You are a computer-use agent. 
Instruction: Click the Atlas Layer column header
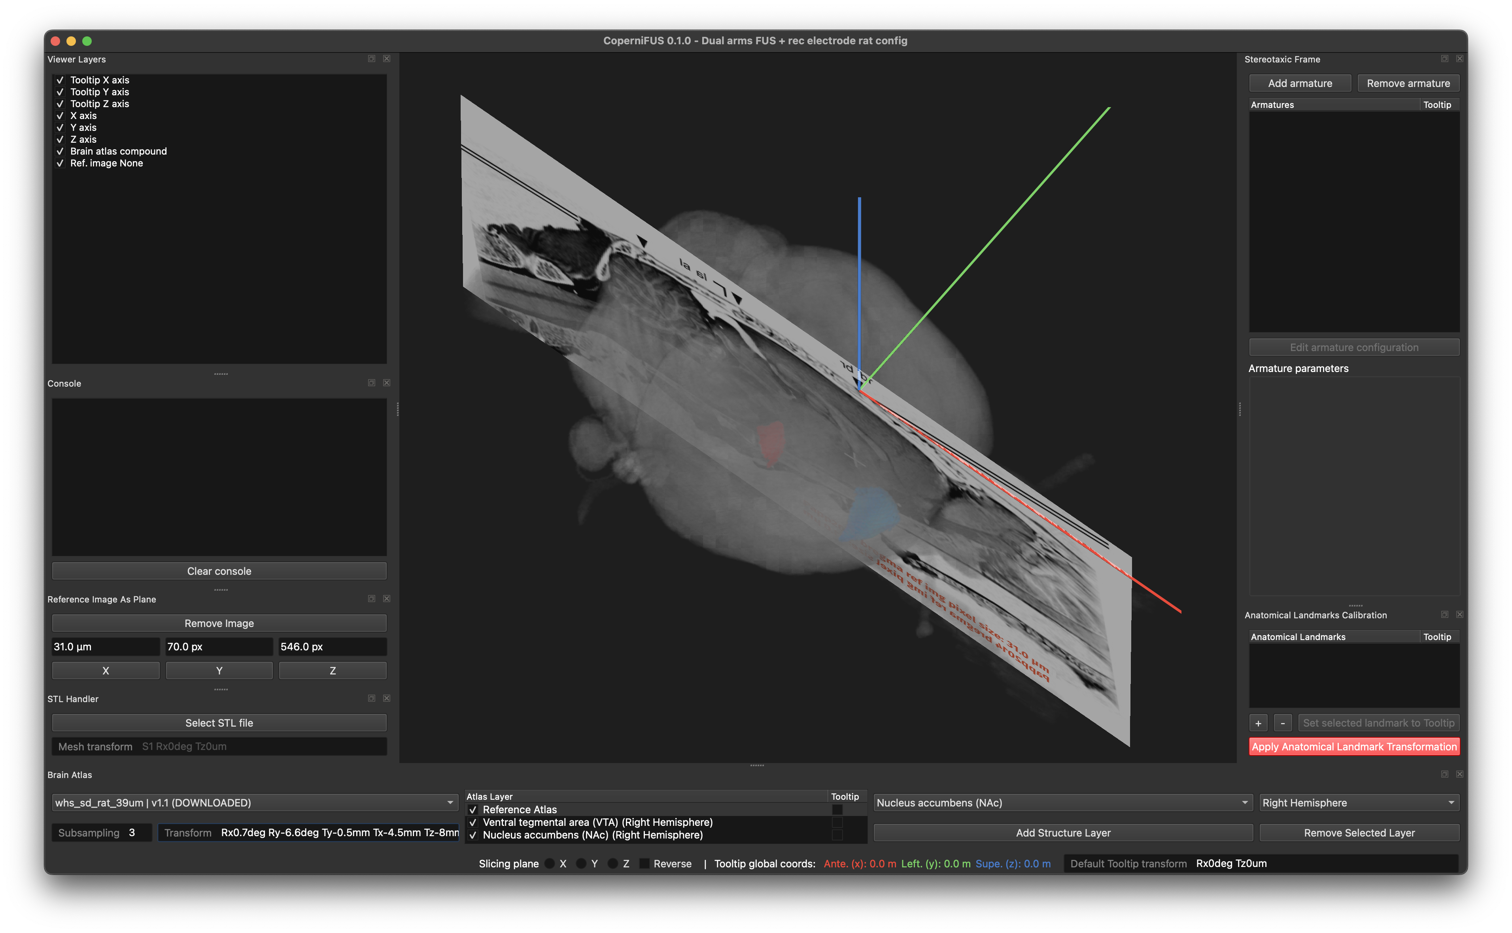click(646, 797)
